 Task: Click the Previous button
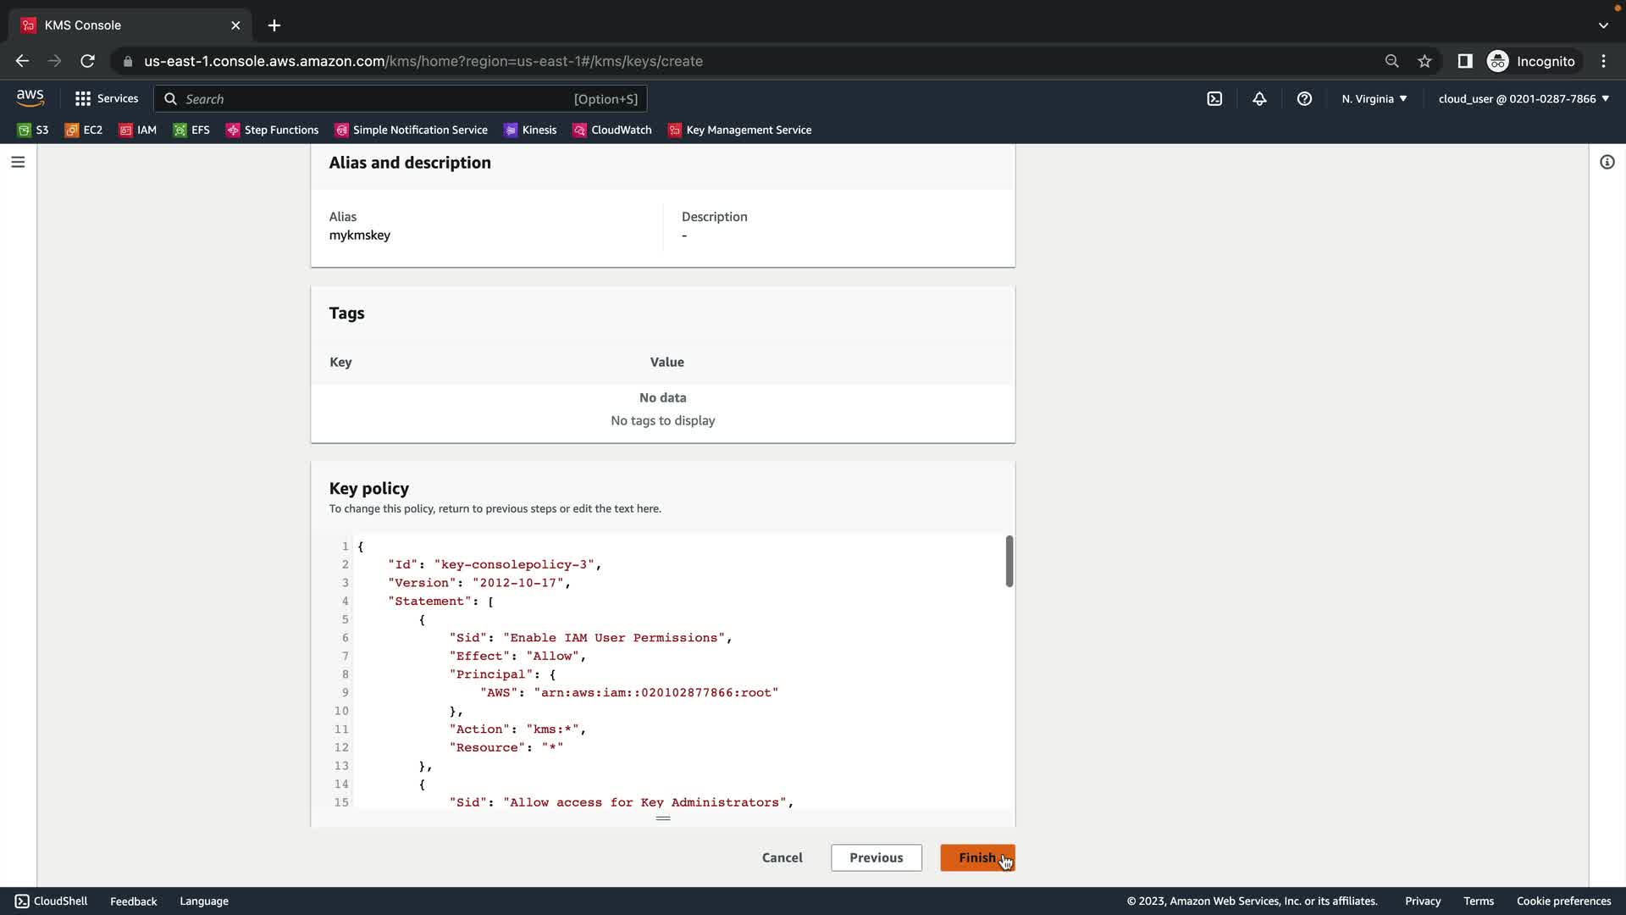(876, 857)
